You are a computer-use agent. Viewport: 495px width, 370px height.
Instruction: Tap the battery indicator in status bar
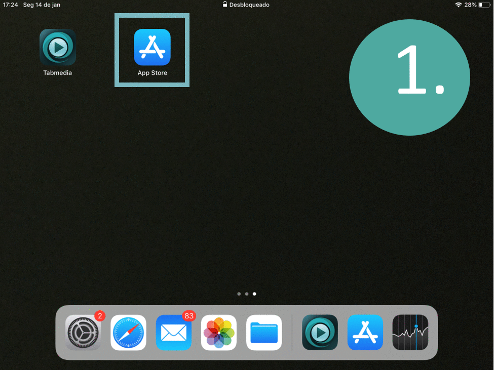(484, 5)
